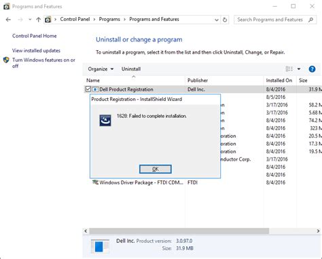The image size is (322, 259).
Task: Click the 1628 Failed to complete installation message
Action: [x=151, y=116]
